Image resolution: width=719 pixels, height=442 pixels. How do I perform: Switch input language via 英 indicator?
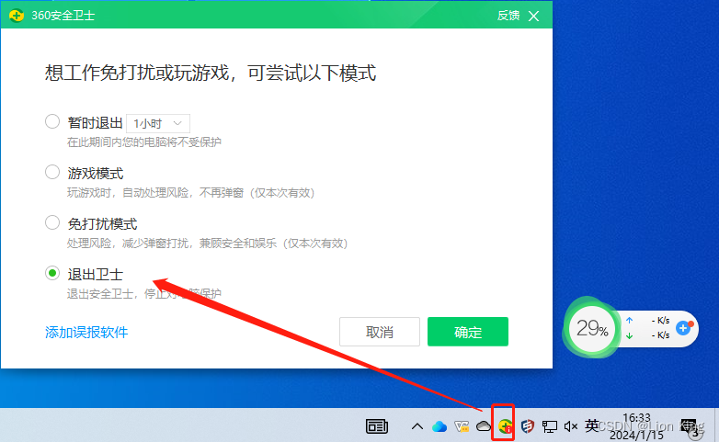(591, 426)
